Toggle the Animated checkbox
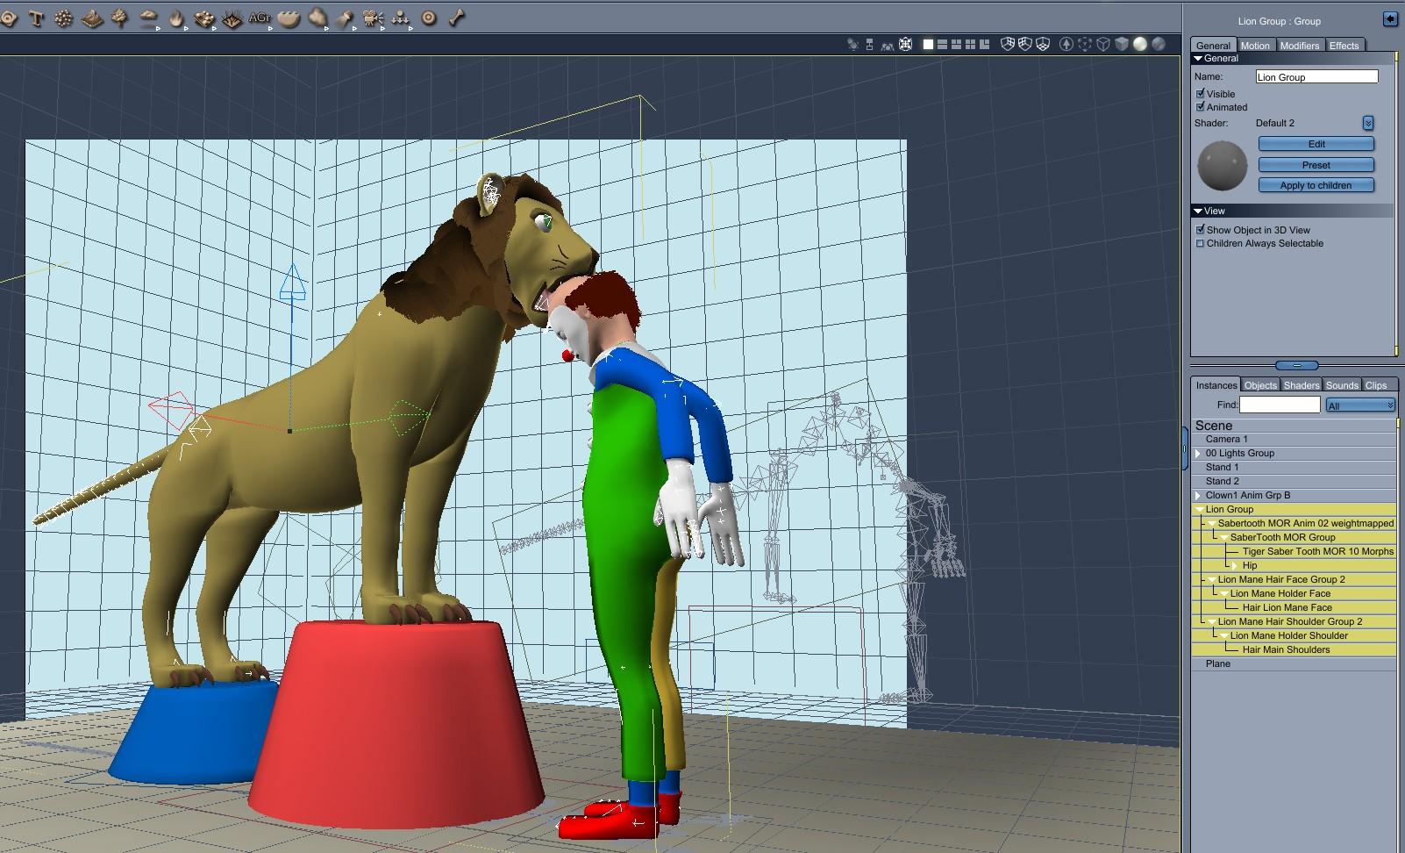Viewport: 1405px width, 853px height. [x=1200, y=107]
